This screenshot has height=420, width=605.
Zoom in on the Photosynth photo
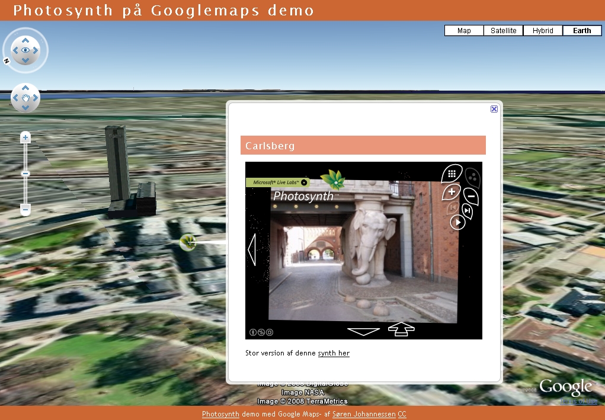click(452, 192)
